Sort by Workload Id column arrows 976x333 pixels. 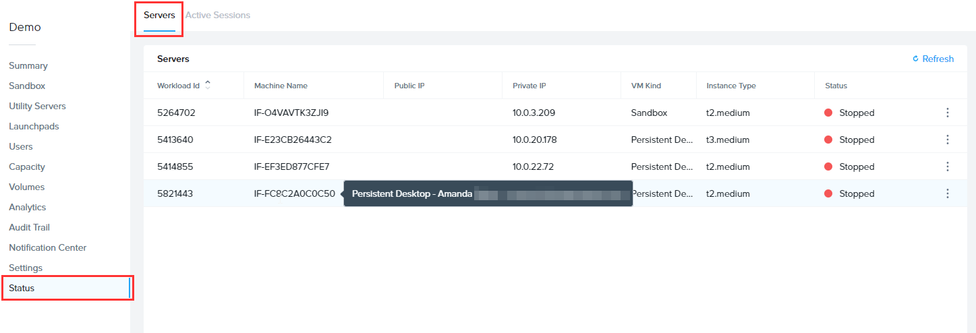[208, 85]
